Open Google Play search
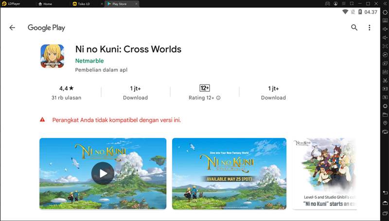Image resolution: width=389 pixels, height=221 pixels. [354, 28]
